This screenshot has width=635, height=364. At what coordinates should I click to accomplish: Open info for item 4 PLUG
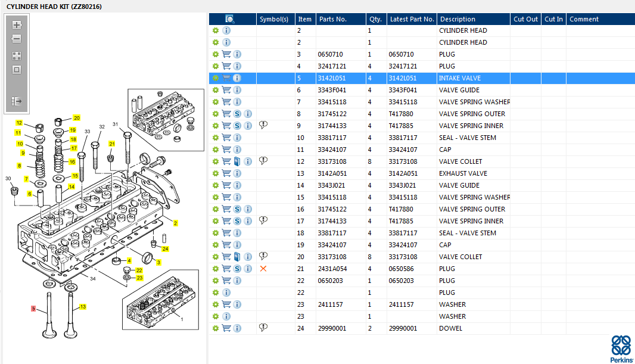coord(237,66)
